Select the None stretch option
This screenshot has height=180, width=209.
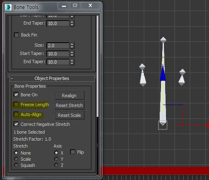16,153
